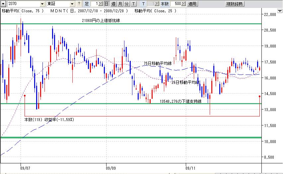Click the ? help button
Image resolution: width=283 pixels, height=174 pixels.
tap(79, 4)
